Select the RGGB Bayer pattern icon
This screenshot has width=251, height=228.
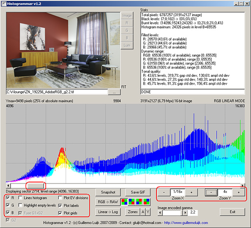125,202
